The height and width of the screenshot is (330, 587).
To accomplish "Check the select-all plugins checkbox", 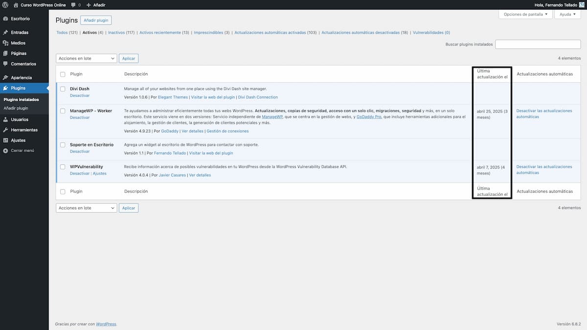I will [63, 74].
